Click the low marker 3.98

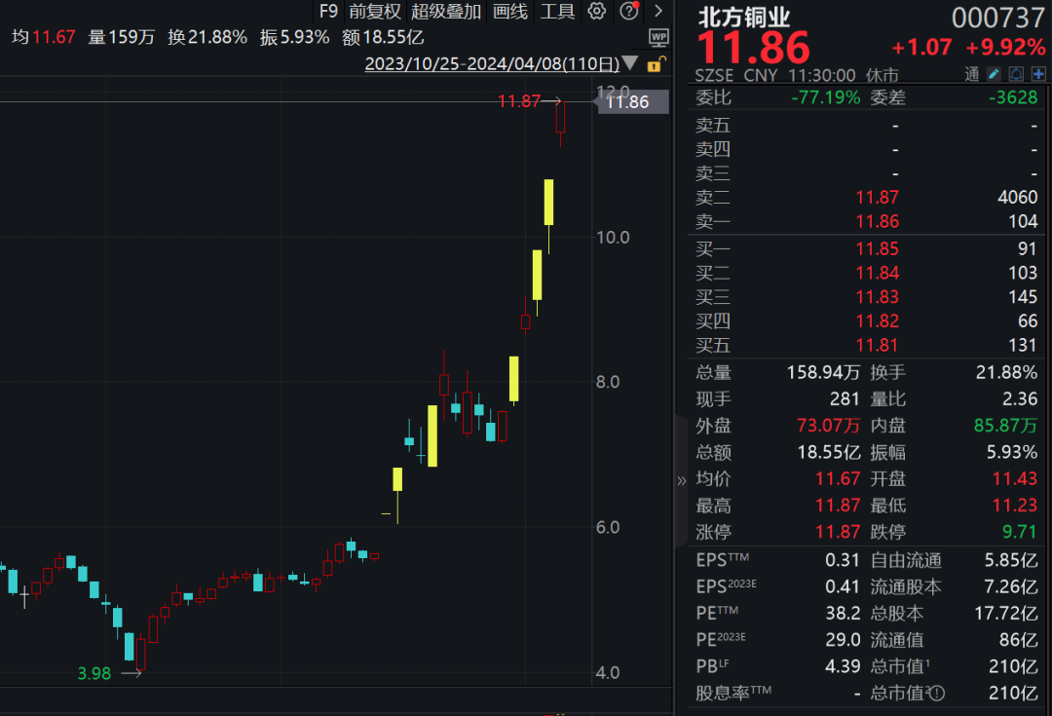94,673
